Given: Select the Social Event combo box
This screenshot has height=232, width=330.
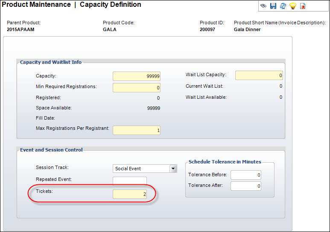Looking at the screenshot, I should tap(145, 169).
